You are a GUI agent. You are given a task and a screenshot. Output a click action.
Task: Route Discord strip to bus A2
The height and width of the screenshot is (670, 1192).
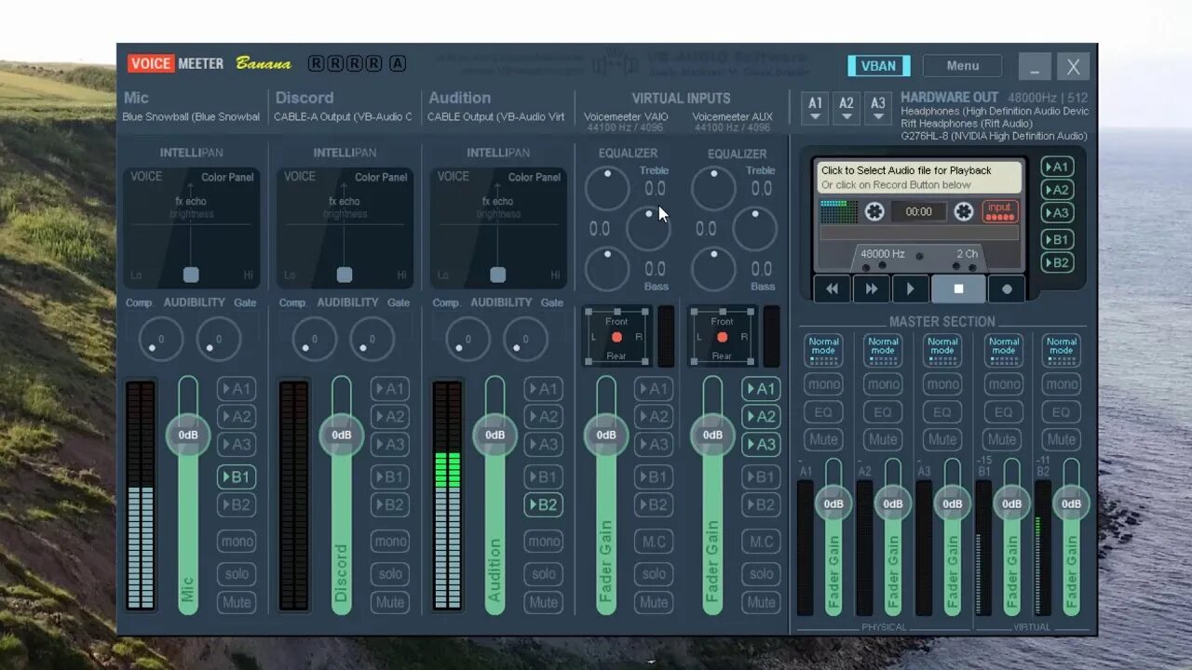(x=389, y=416)
